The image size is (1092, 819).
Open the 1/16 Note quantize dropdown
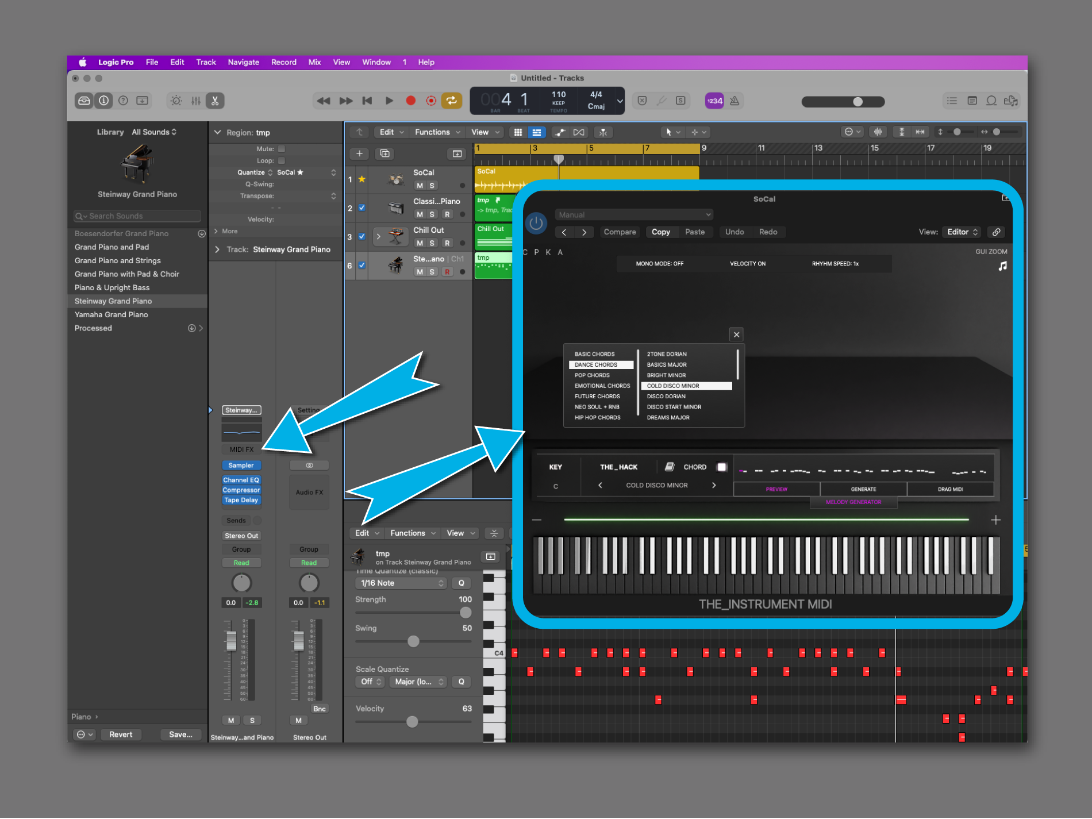point(401,583)
